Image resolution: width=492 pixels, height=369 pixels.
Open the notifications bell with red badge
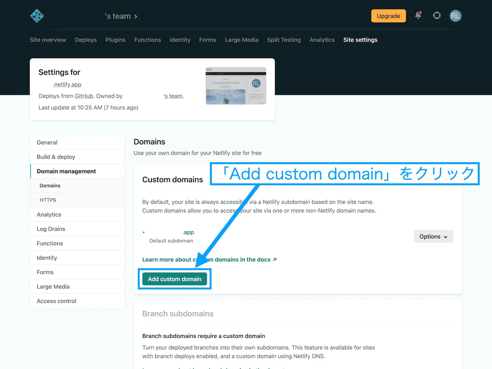[418, 16]
